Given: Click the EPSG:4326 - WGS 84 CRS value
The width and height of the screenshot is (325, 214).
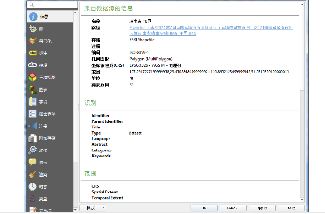Looking at the screenshot, I should click(x=155, y=65).
